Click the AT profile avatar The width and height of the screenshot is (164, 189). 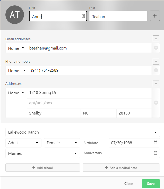[15, 15]
